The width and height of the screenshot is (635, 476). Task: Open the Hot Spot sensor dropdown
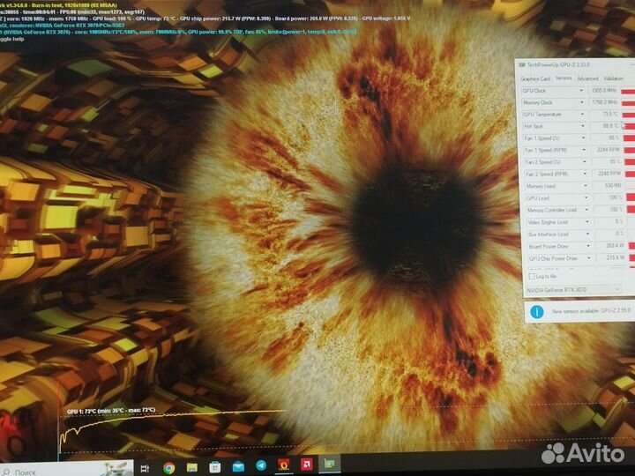pos(583,126)
